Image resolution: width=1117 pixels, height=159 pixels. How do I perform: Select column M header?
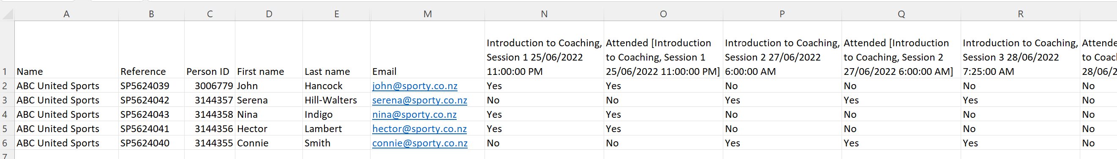tap(428, 14)
